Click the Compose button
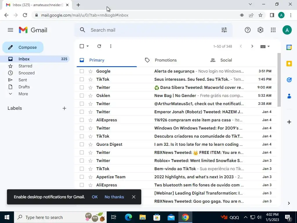297x223 pixels. coord(23,47)
